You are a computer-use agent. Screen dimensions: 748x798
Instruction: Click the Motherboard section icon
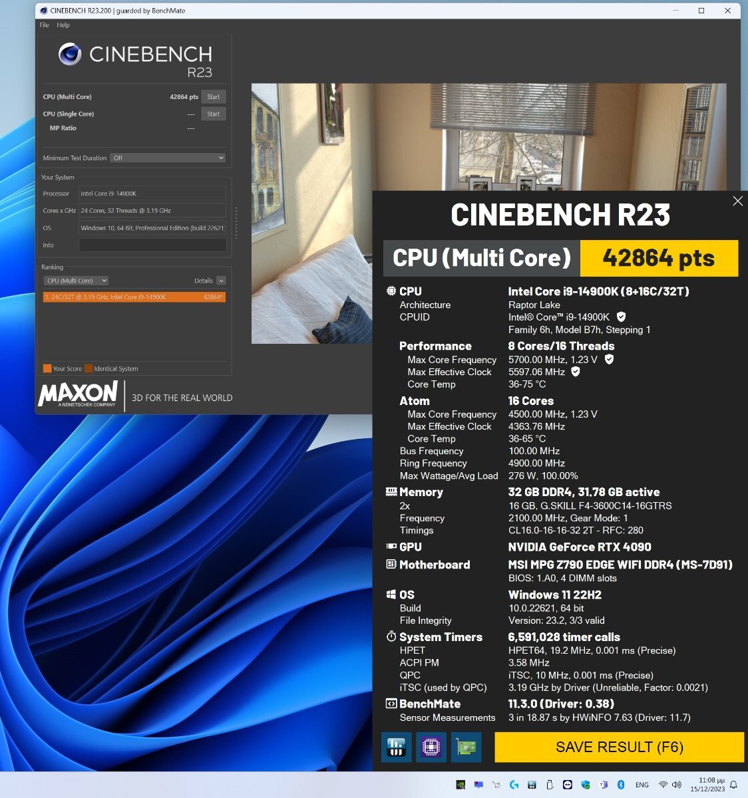391,565
